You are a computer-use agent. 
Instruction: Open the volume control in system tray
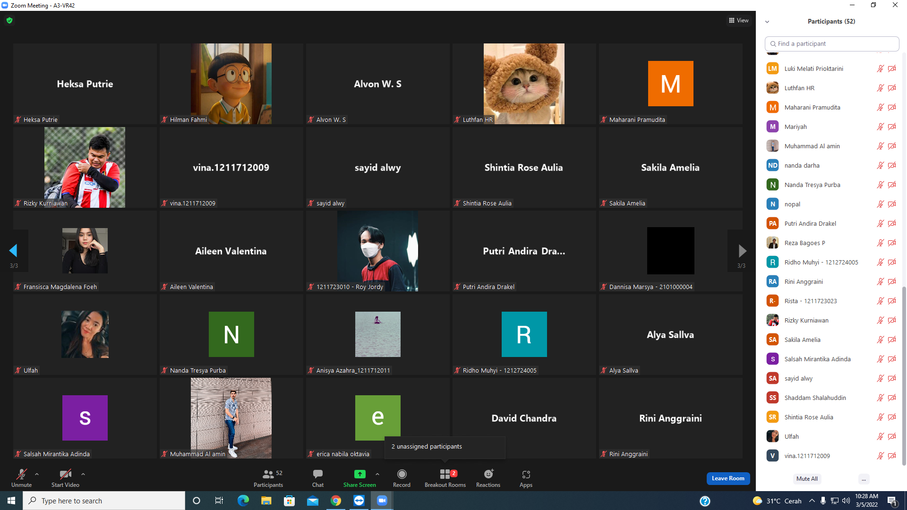click(x=846, y=501)
